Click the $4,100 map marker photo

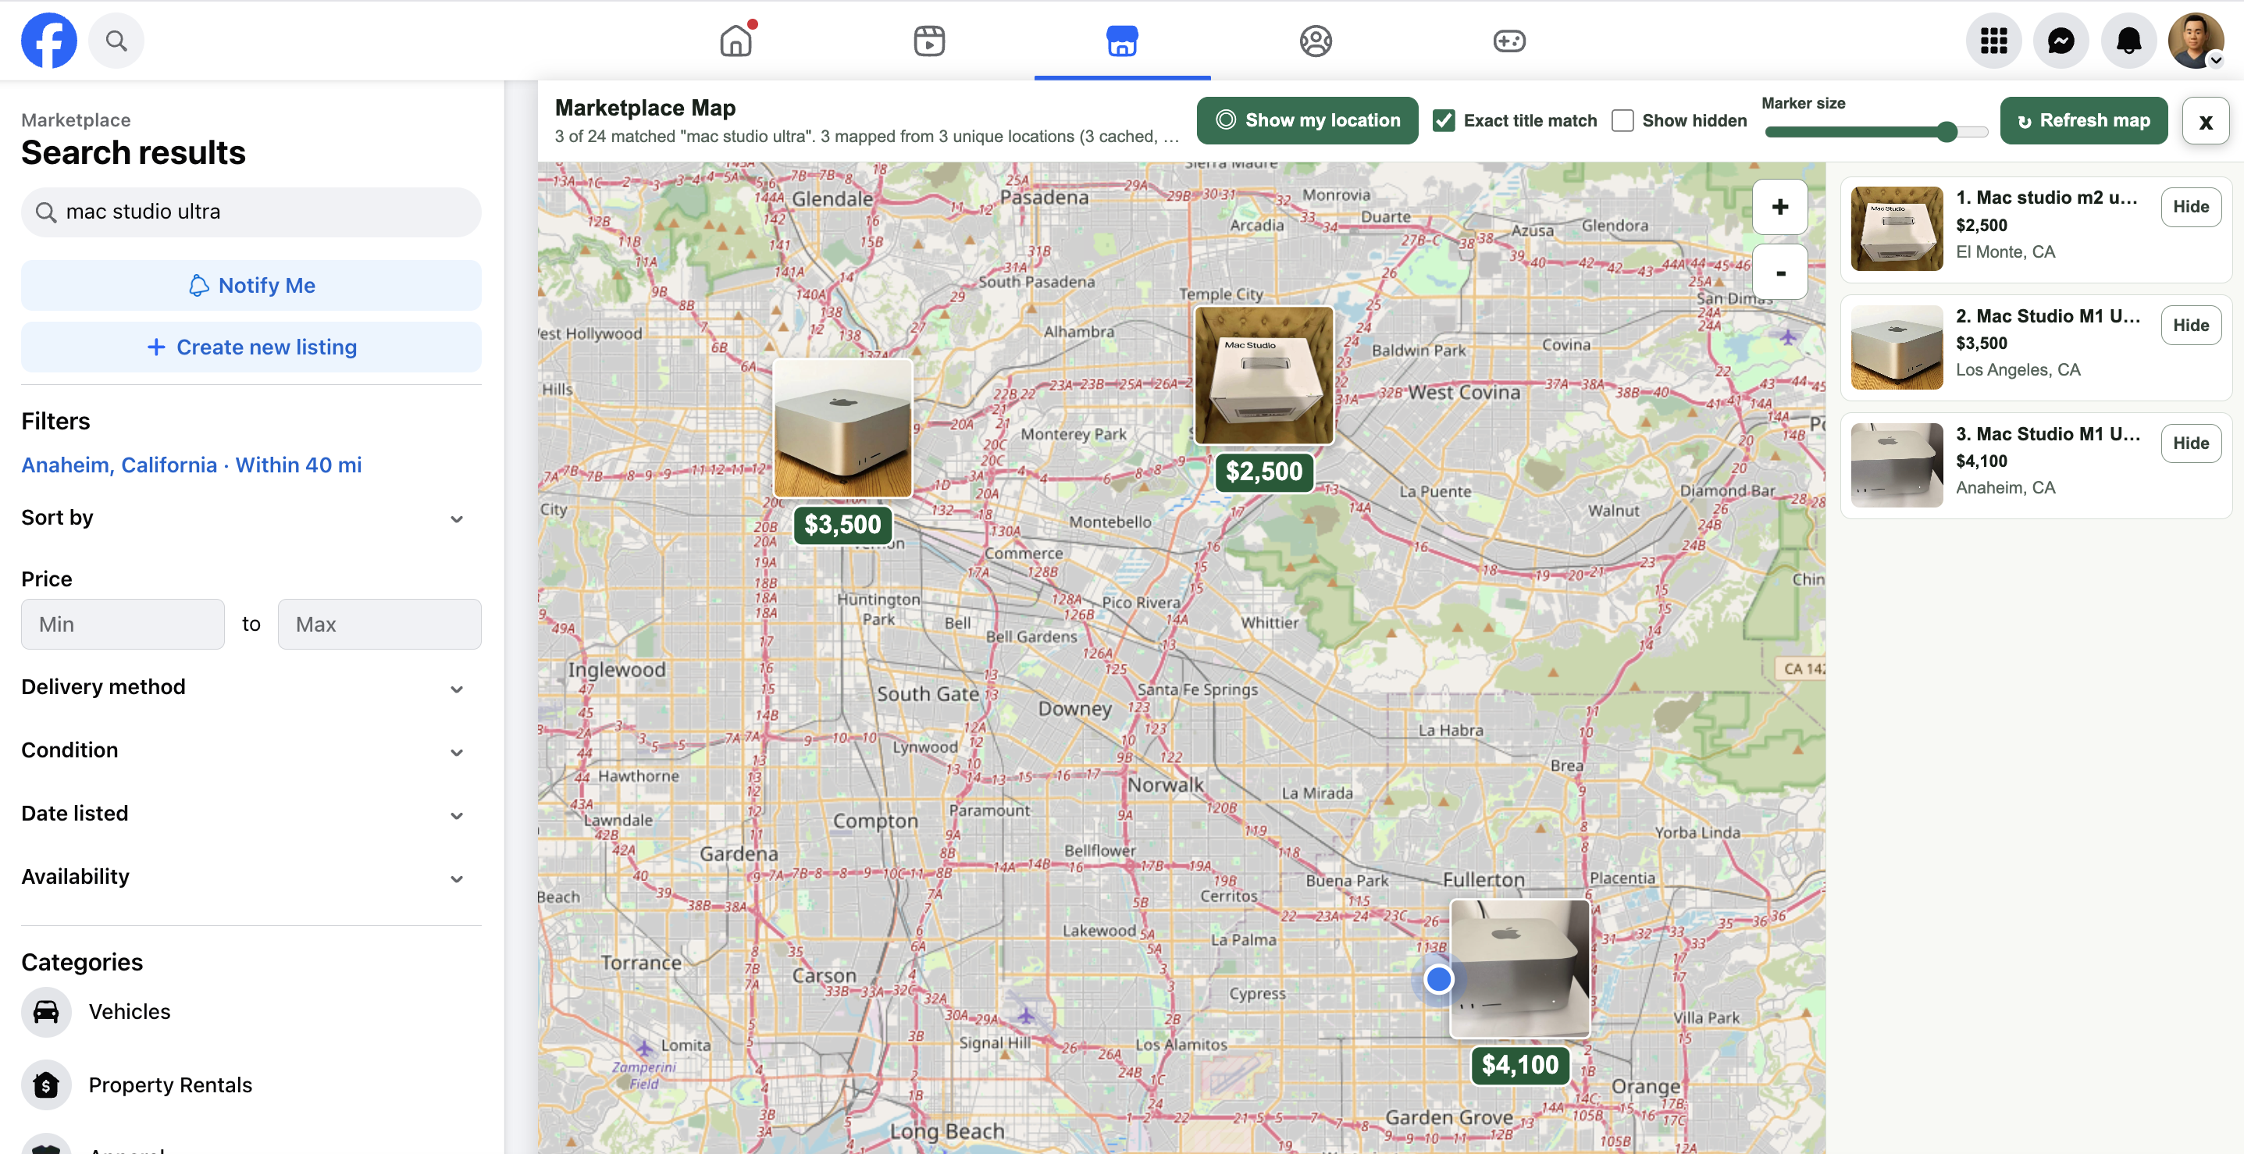pyautogui.click(x=1520, y=968)
